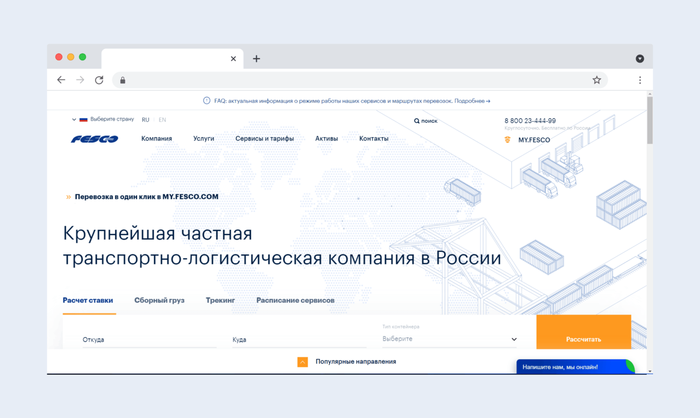Screen dimensions: 700x418
Task: Keep RU language selected
Action: [x=146, y=120]
